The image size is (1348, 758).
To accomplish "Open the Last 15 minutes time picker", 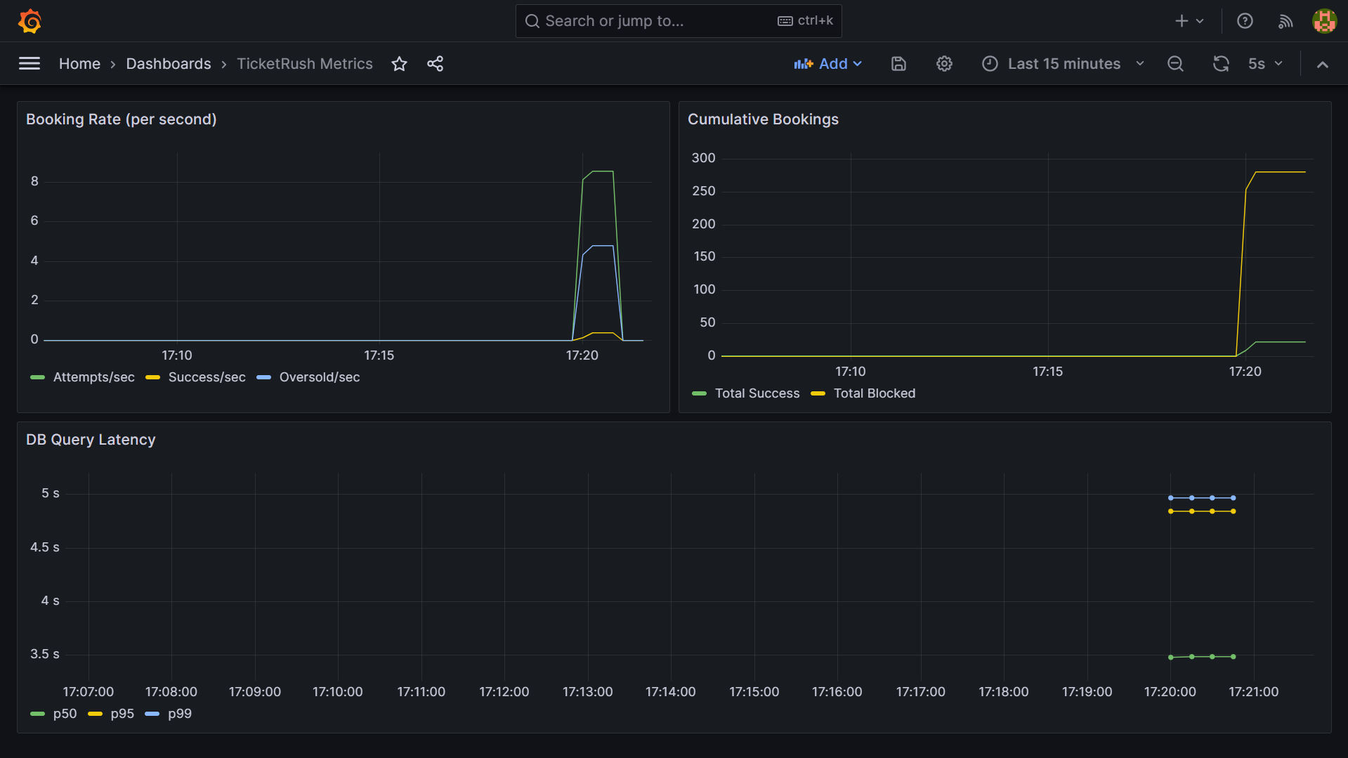I will coord(1064,64).
